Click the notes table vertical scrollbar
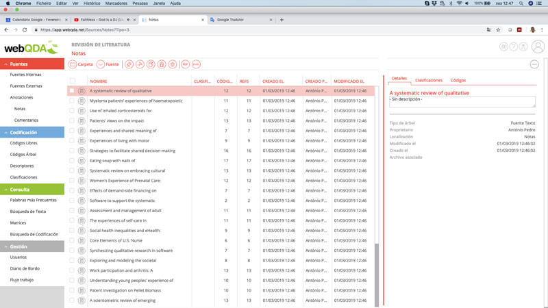 [377, 275]
